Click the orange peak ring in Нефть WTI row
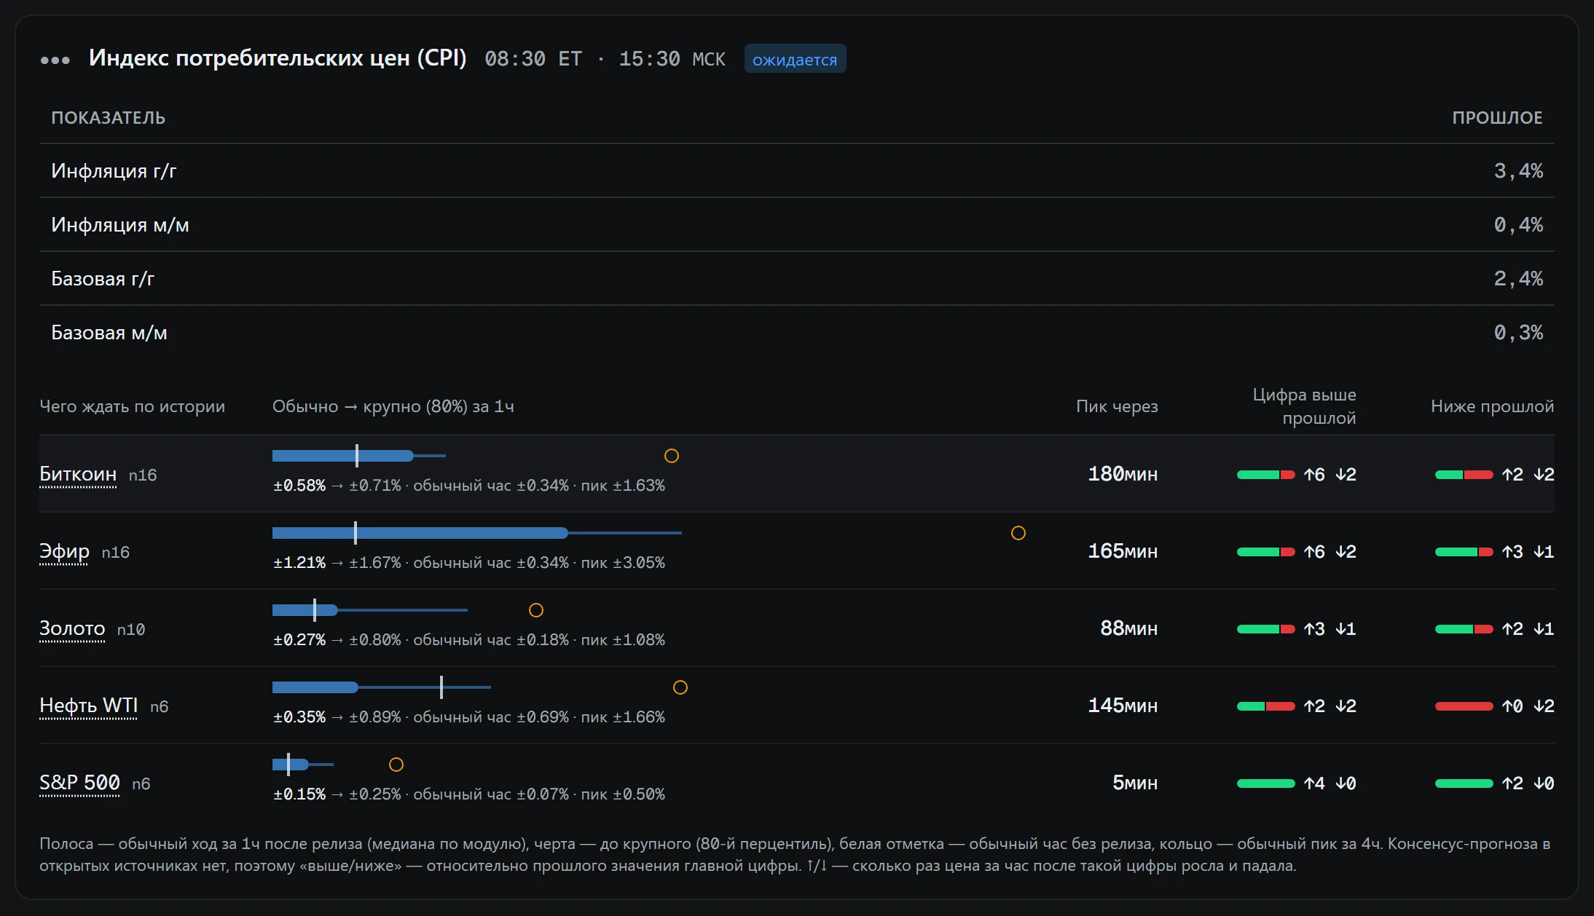 [680, 687]
